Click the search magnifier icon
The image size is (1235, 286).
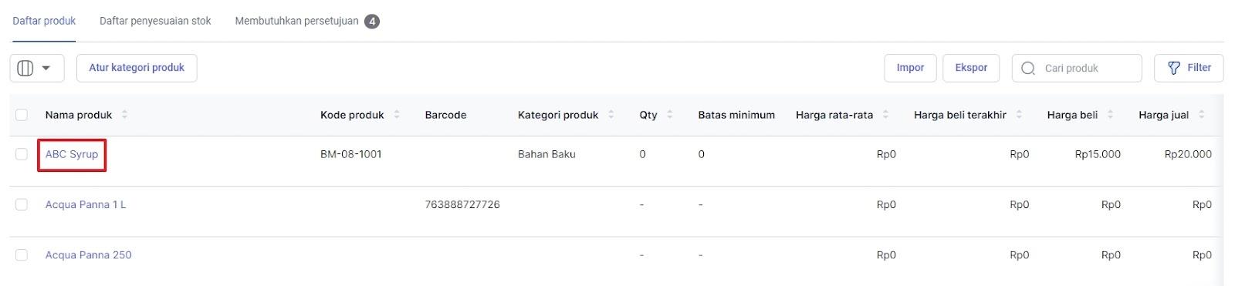tap(1027, 69)
